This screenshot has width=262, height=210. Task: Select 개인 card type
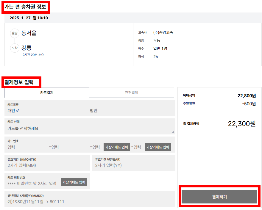coord(13,111)
